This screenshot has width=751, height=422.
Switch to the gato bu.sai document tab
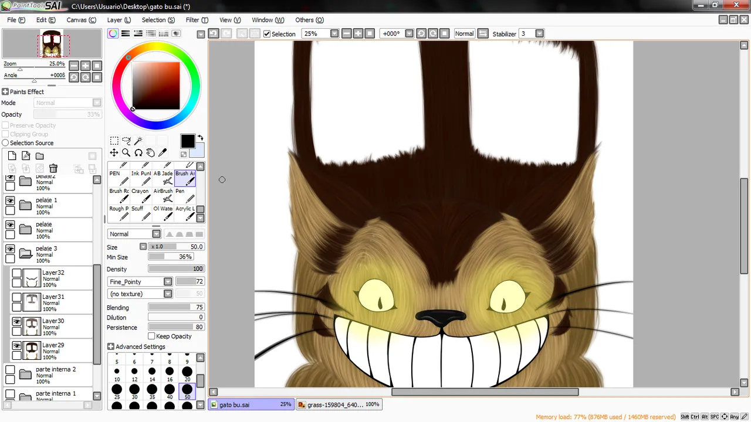[251, 404]
